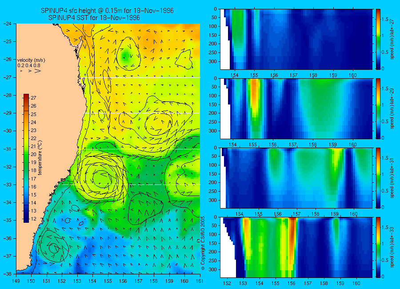400x289 pixels.
Task: Click the 'SPINUP4 SST for 18-Nov-1996' subtitle
Action: coord(94,18)
